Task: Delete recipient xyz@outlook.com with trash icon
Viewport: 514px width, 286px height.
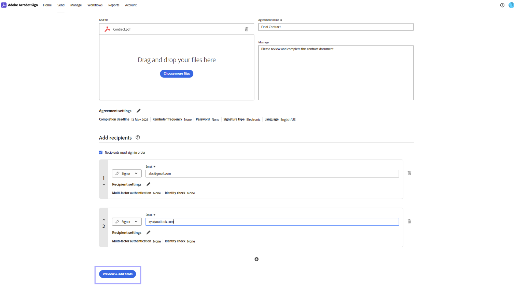Action: 409,221
